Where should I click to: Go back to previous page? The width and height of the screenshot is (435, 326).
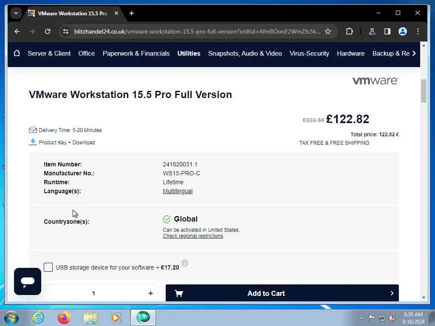(x=17, y=31)
